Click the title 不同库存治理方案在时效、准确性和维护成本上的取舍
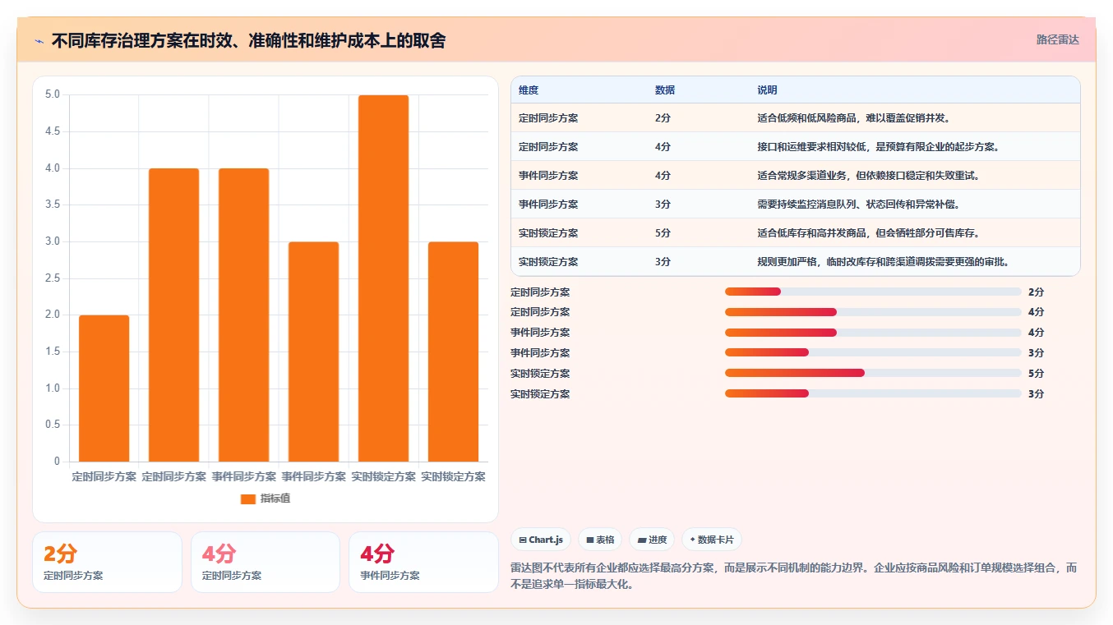Screen dimensions: 1113x625 tap(248, 41)
